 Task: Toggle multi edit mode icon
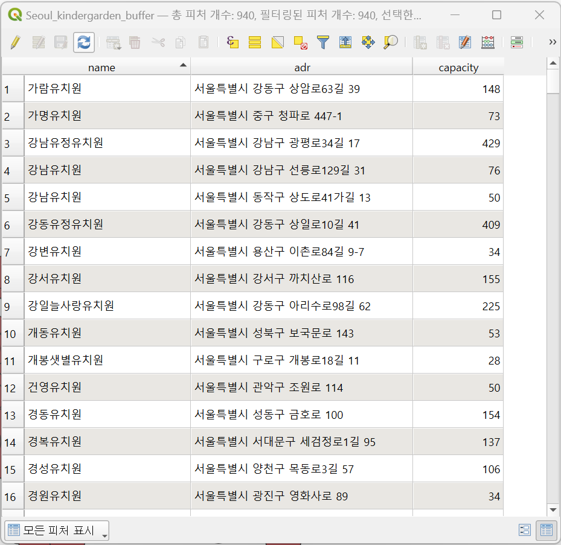click(38, 43)
